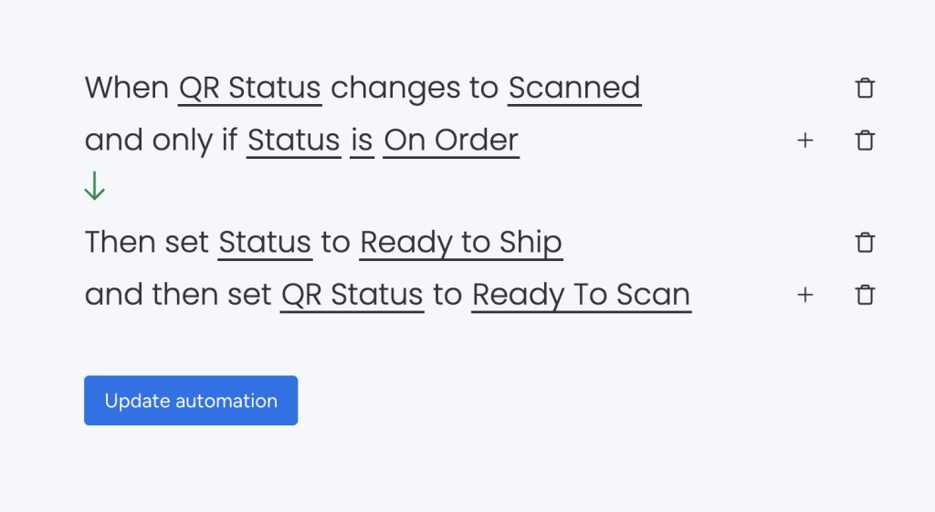Open 'QR Status' field after 'and then set'
The image size is (935, 512).
(x=352, y=295)
